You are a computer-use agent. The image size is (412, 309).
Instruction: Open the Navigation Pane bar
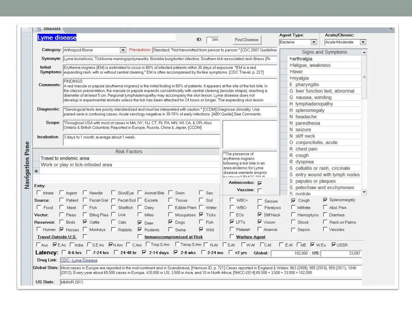[27, 165]
